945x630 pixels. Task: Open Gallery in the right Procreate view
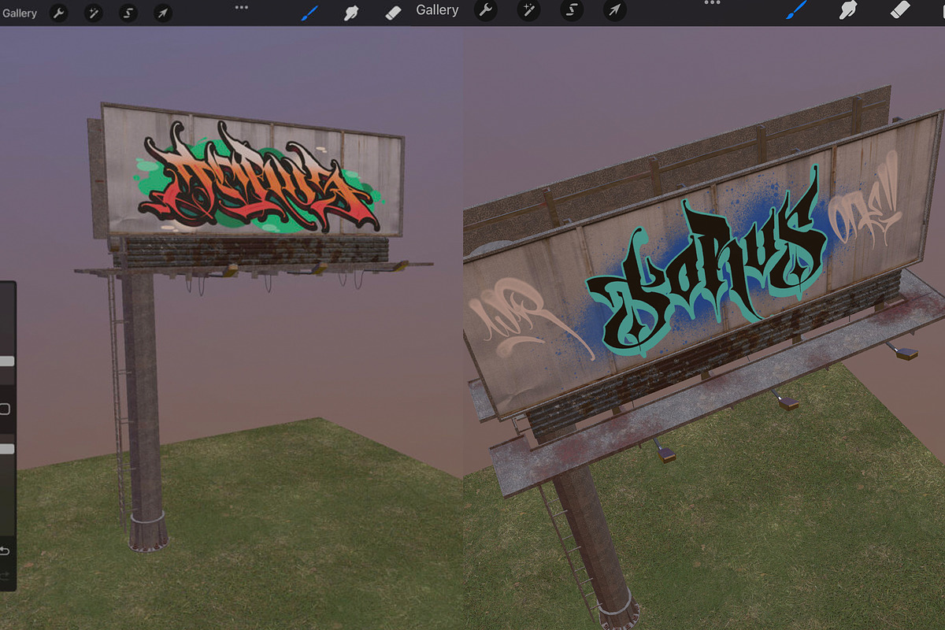click(437, 10)
